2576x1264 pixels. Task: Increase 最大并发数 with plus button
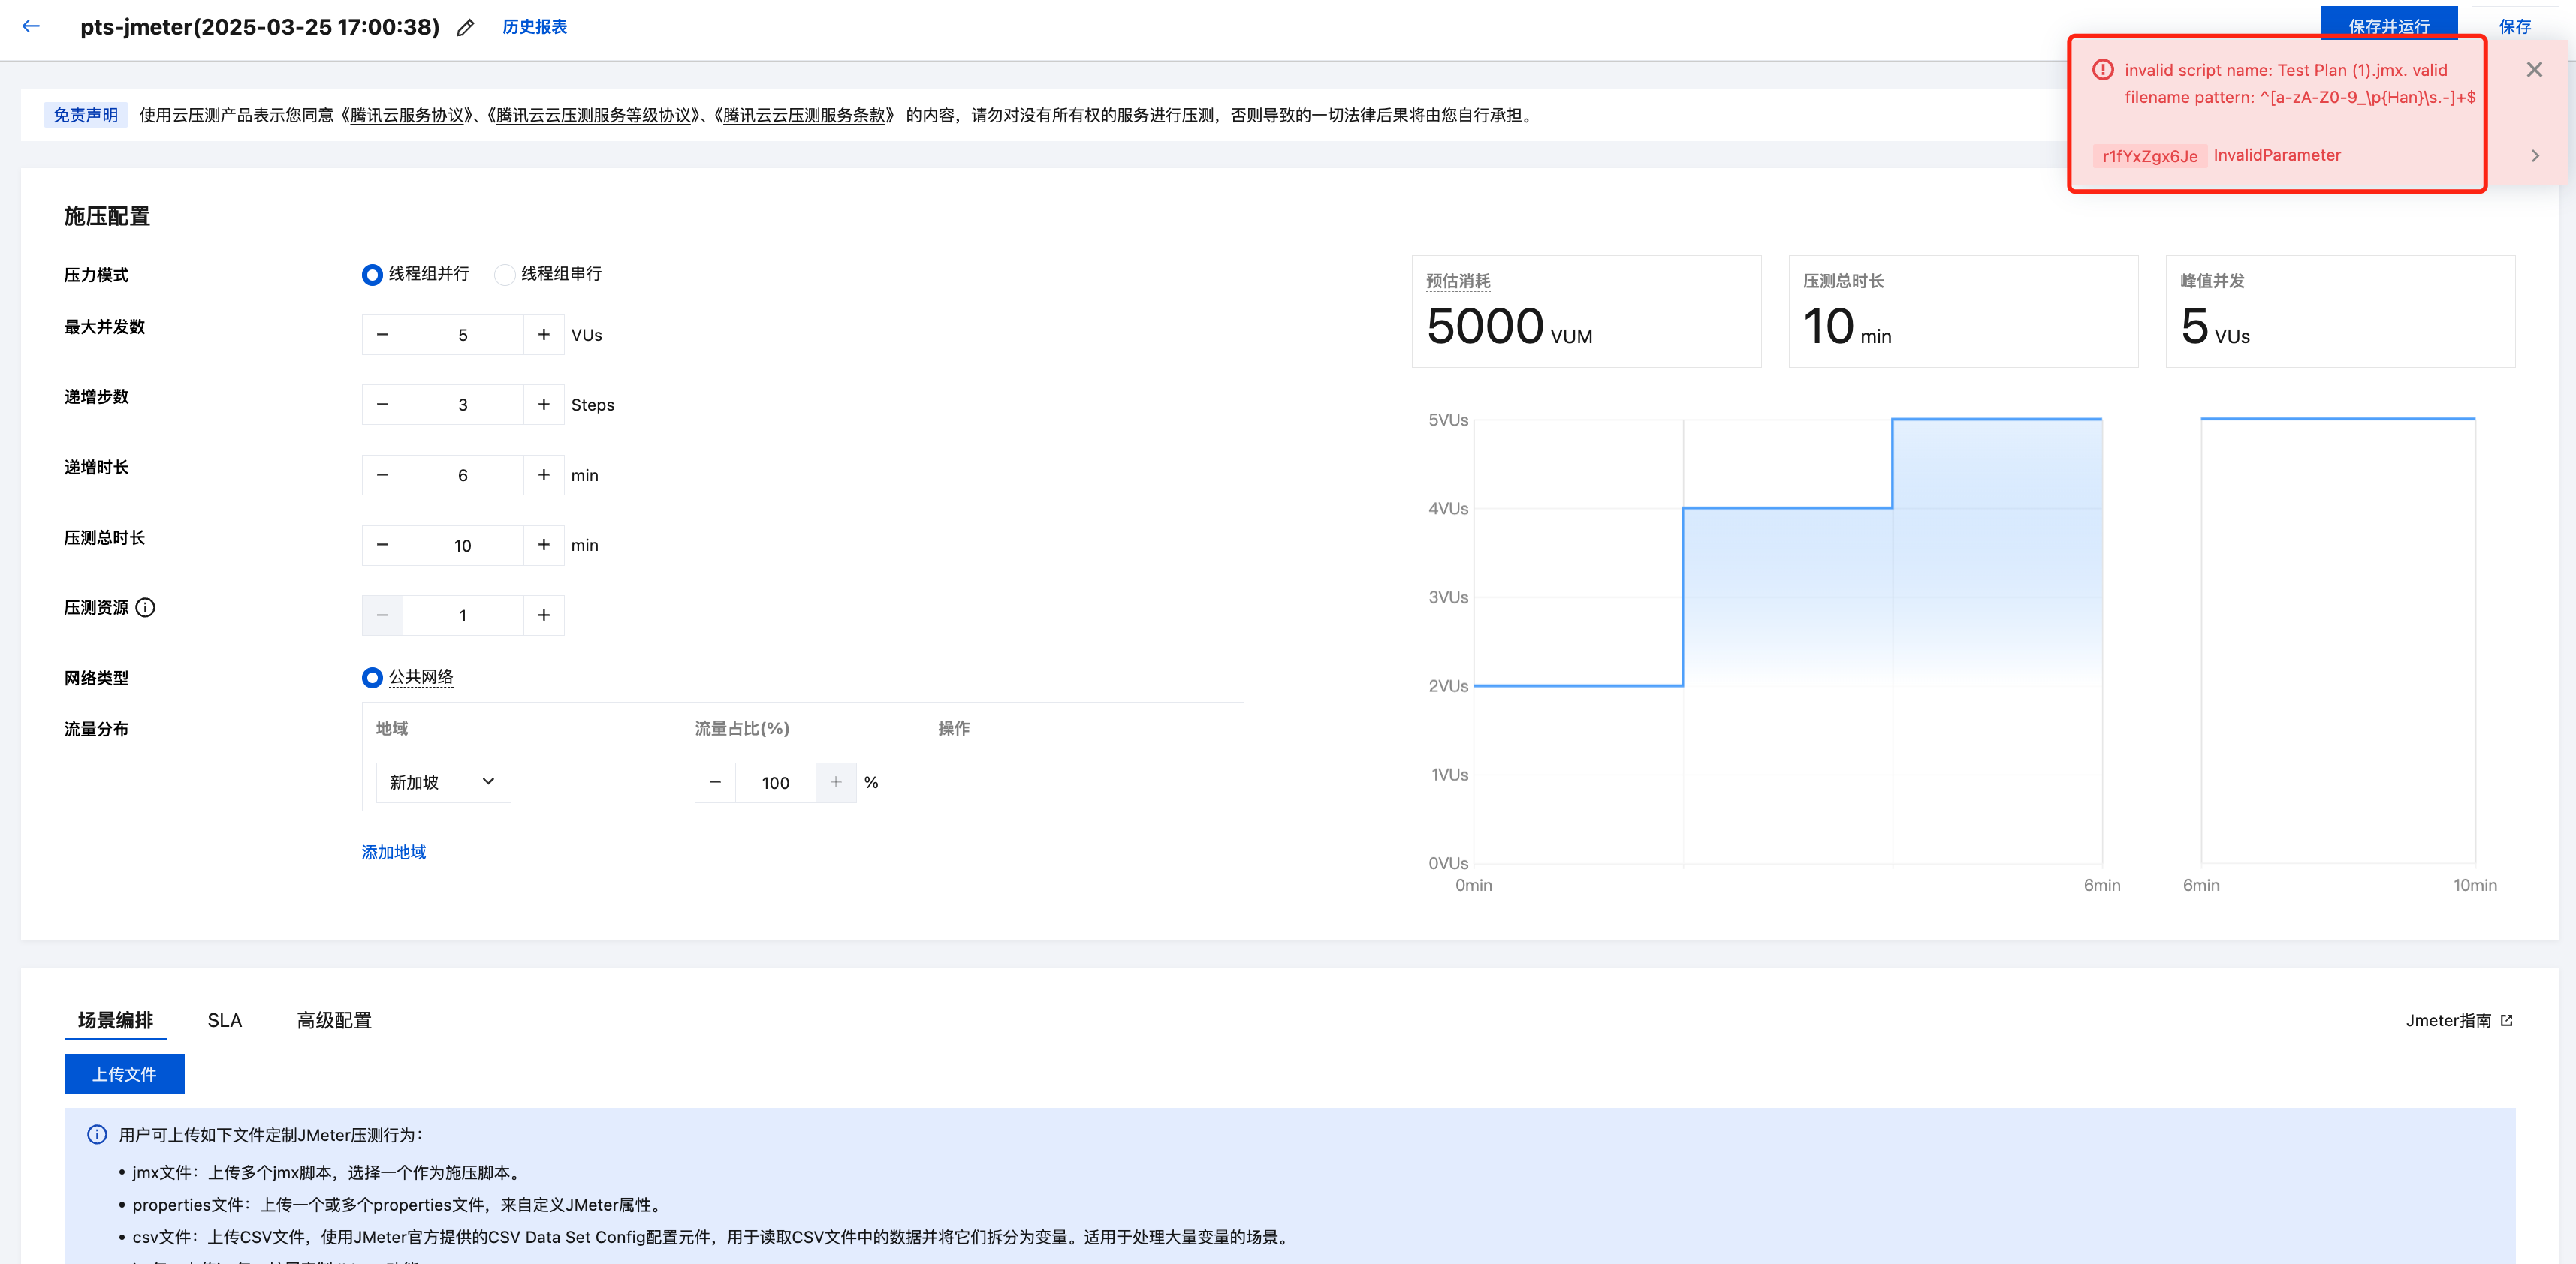pos(543,335)
